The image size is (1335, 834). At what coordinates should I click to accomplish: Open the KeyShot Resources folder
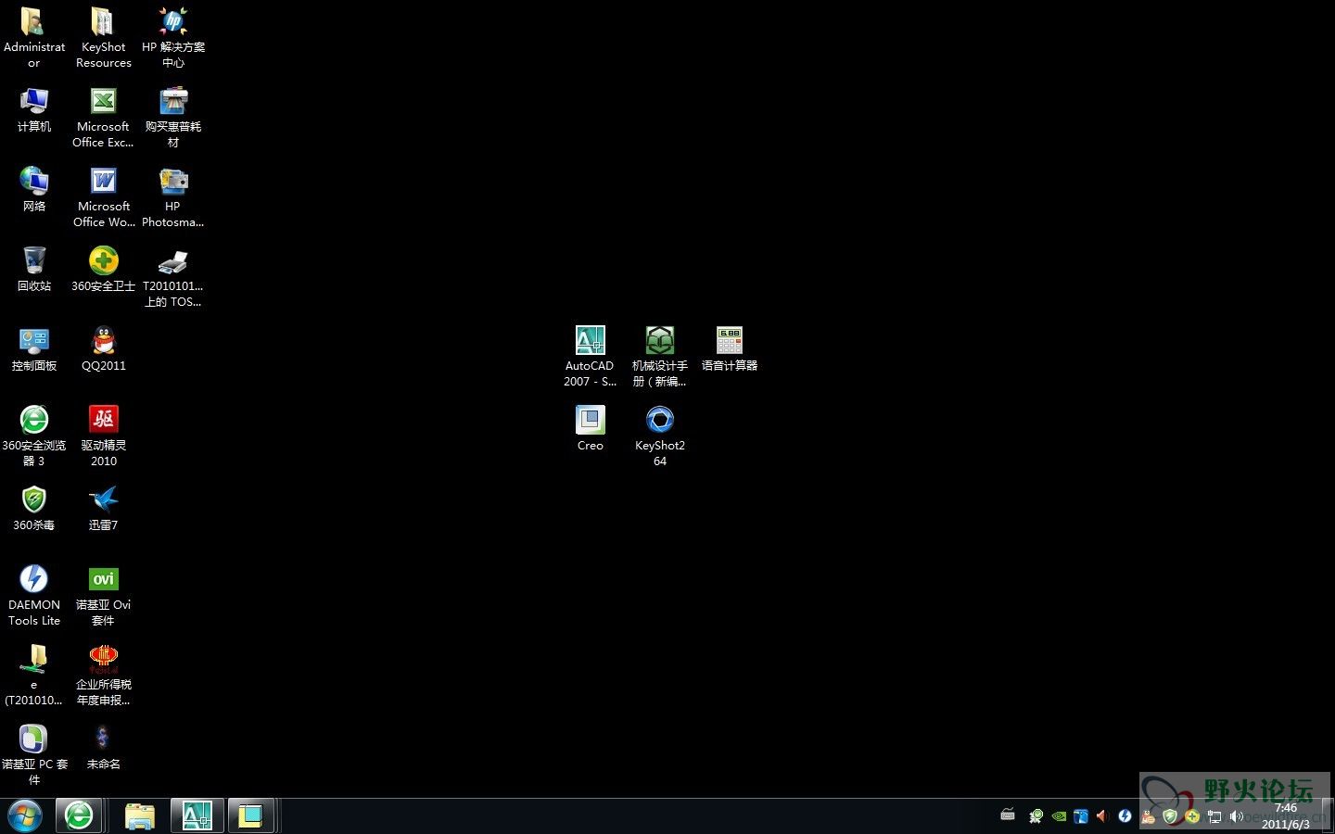[x=103, y=22]
